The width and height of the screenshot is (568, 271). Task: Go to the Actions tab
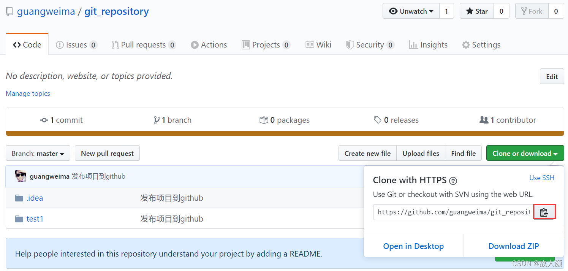click(209, 45)
